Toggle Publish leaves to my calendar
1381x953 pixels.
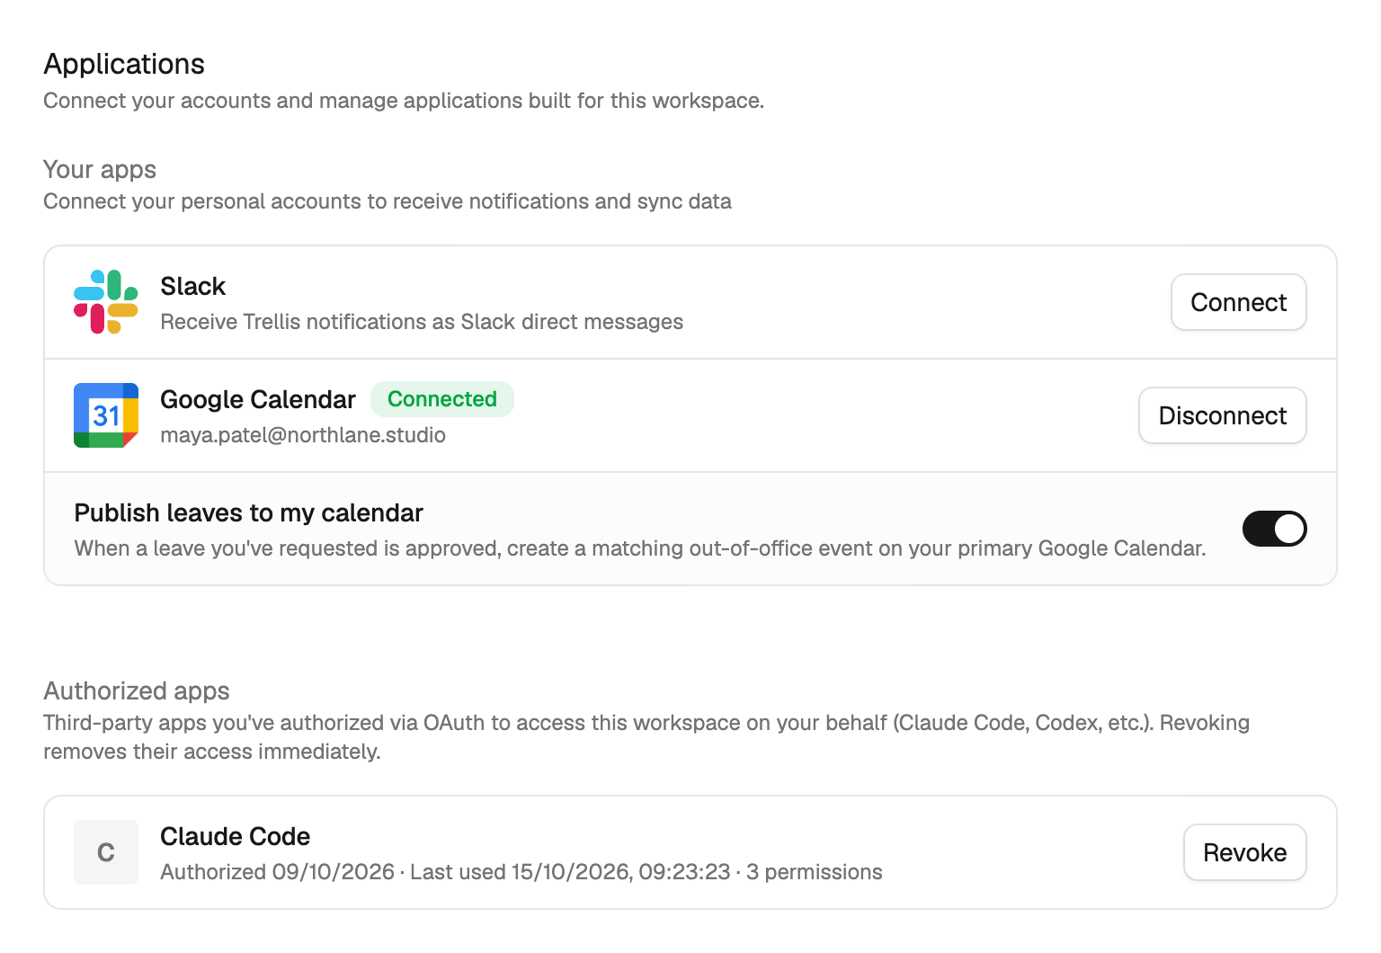coord(1274,529)
